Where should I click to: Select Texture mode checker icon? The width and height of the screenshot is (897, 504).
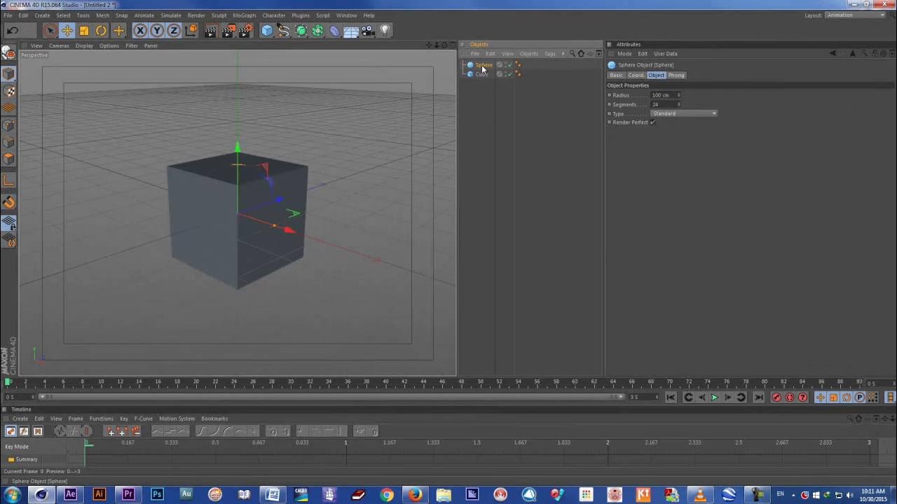pyautogui.click(x=8, y=91)
